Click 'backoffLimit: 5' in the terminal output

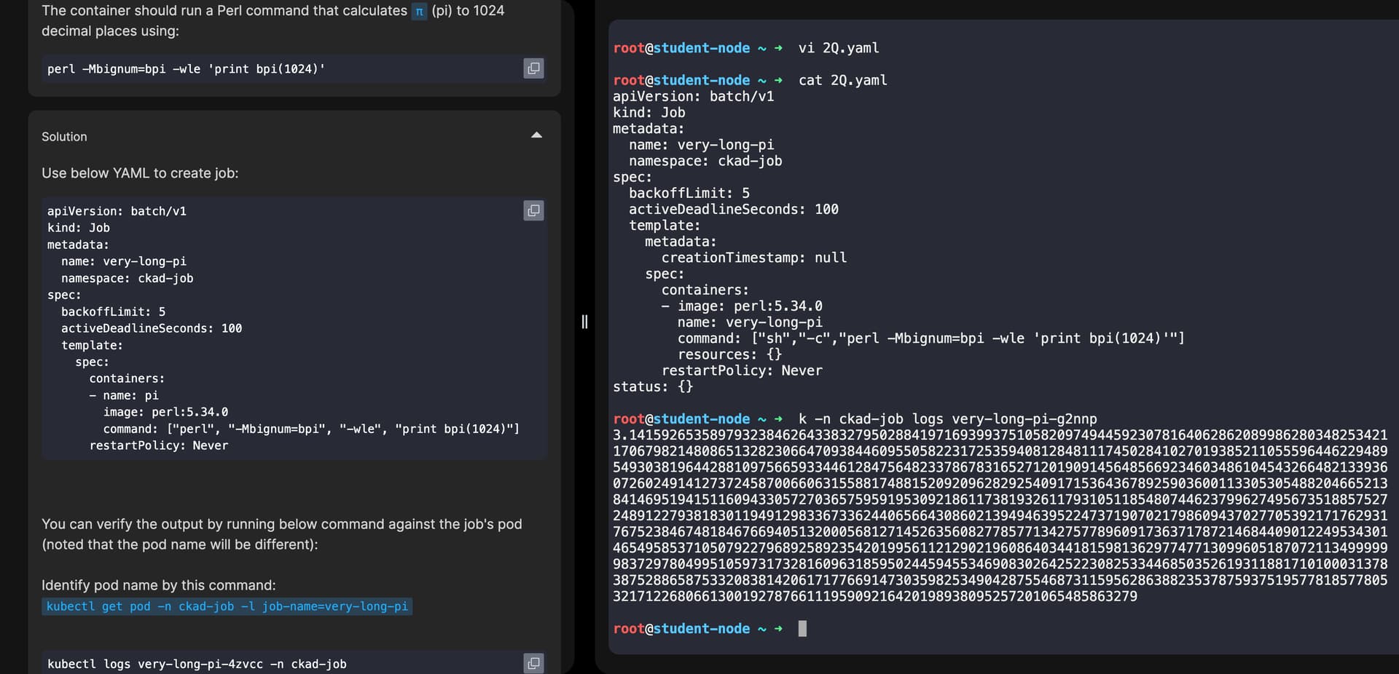689,193
